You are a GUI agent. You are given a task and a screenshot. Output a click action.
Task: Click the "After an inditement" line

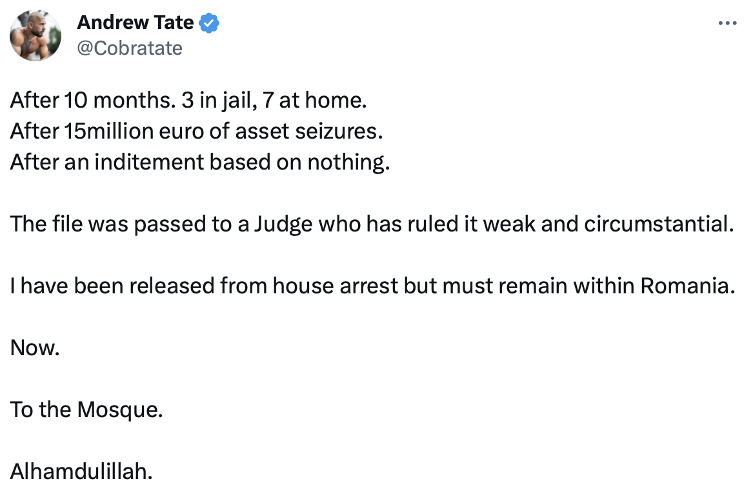(x=200, y=162)
